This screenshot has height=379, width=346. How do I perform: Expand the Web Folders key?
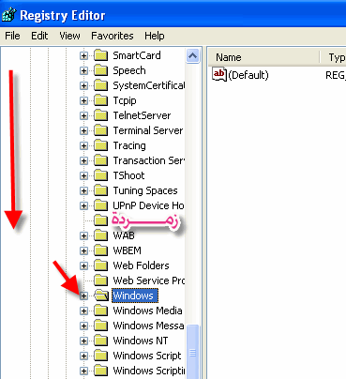coord(83,265)
